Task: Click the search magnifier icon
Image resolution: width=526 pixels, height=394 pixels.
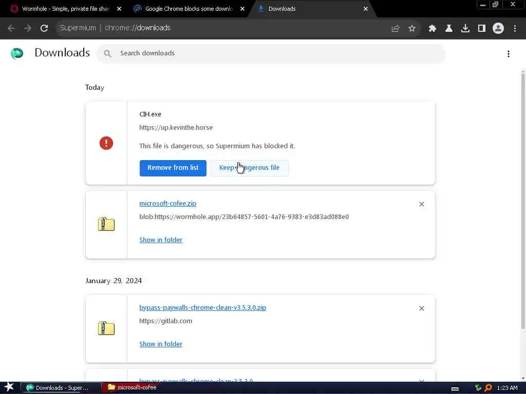Action: click(x=107, y=53)
